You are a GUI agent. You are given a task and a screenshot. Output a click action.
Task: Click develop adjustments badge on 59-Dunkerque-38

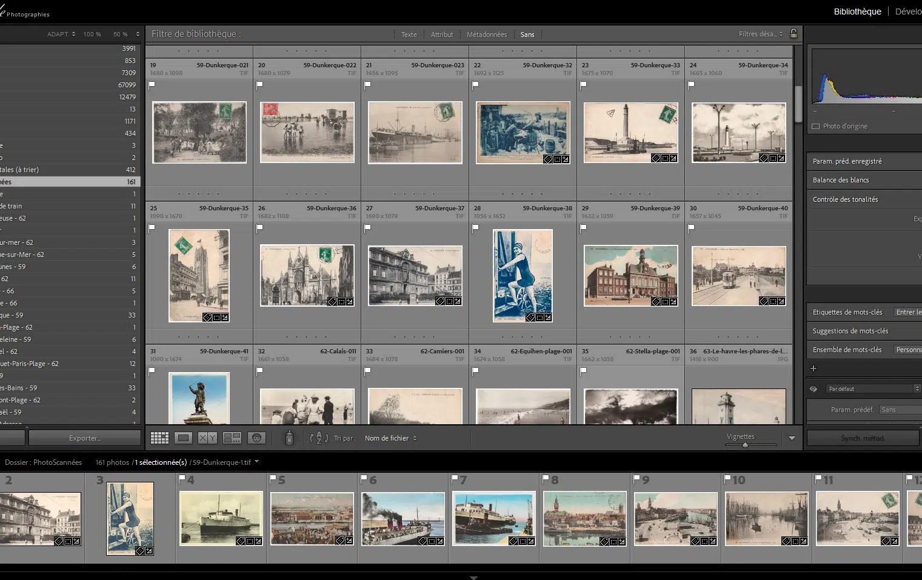pos(547,318)
